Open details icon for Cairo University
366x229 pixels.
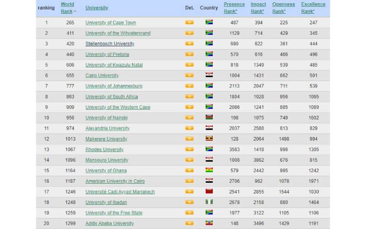[x=189, y=75]
